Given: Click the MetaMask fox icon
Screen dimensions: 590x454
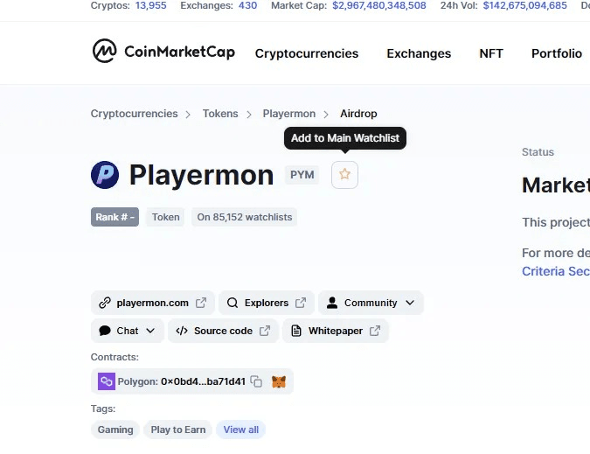Looking at the screenshot, I should click(x=279, y=381).
